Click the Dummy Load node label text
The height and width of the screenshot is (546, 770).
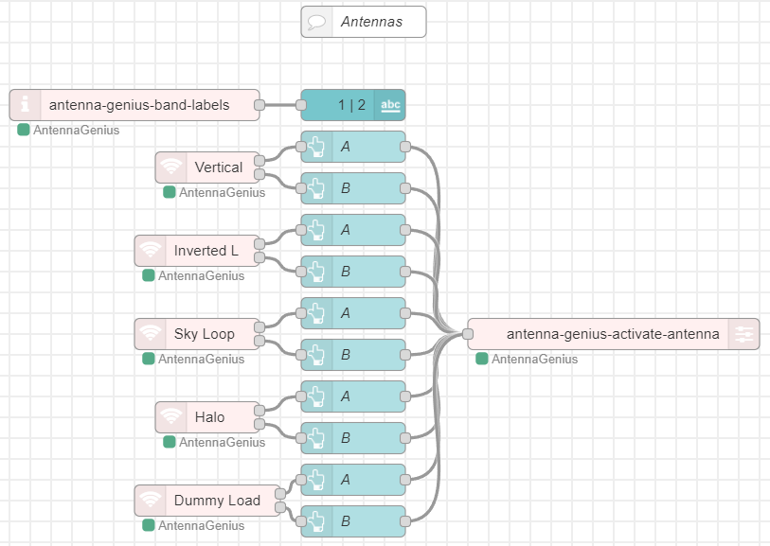pyautogui.click(x=217, y=501)
